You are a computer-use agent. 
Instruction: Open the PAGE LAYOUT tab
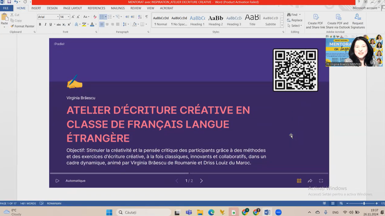pyautogui.click(x=72, y=8)
